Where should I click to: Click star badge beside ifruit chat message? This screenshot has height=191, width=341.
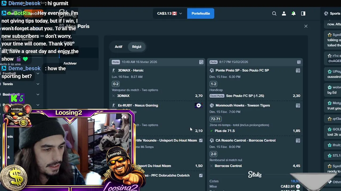330,145
